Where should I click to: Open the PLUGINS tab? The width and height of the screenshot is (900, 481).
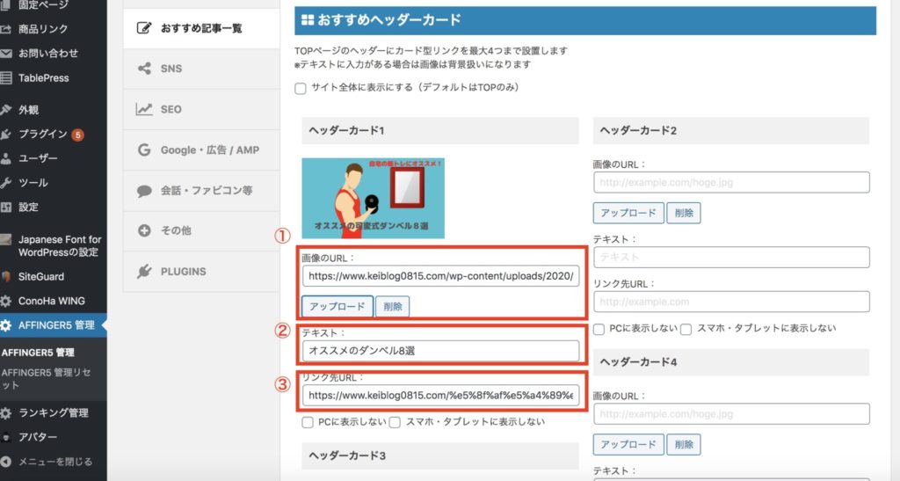tap(201, 271)
